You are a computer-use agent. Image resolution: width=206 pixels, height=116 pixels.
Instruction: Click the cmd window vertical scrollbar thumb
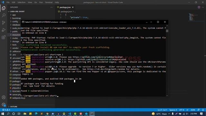(167, 31)
